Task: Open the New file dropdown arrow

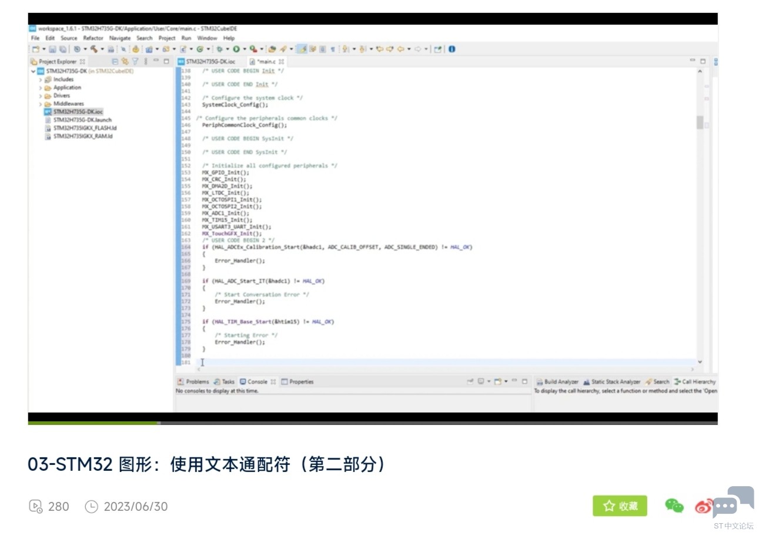Action: point(44,49)
